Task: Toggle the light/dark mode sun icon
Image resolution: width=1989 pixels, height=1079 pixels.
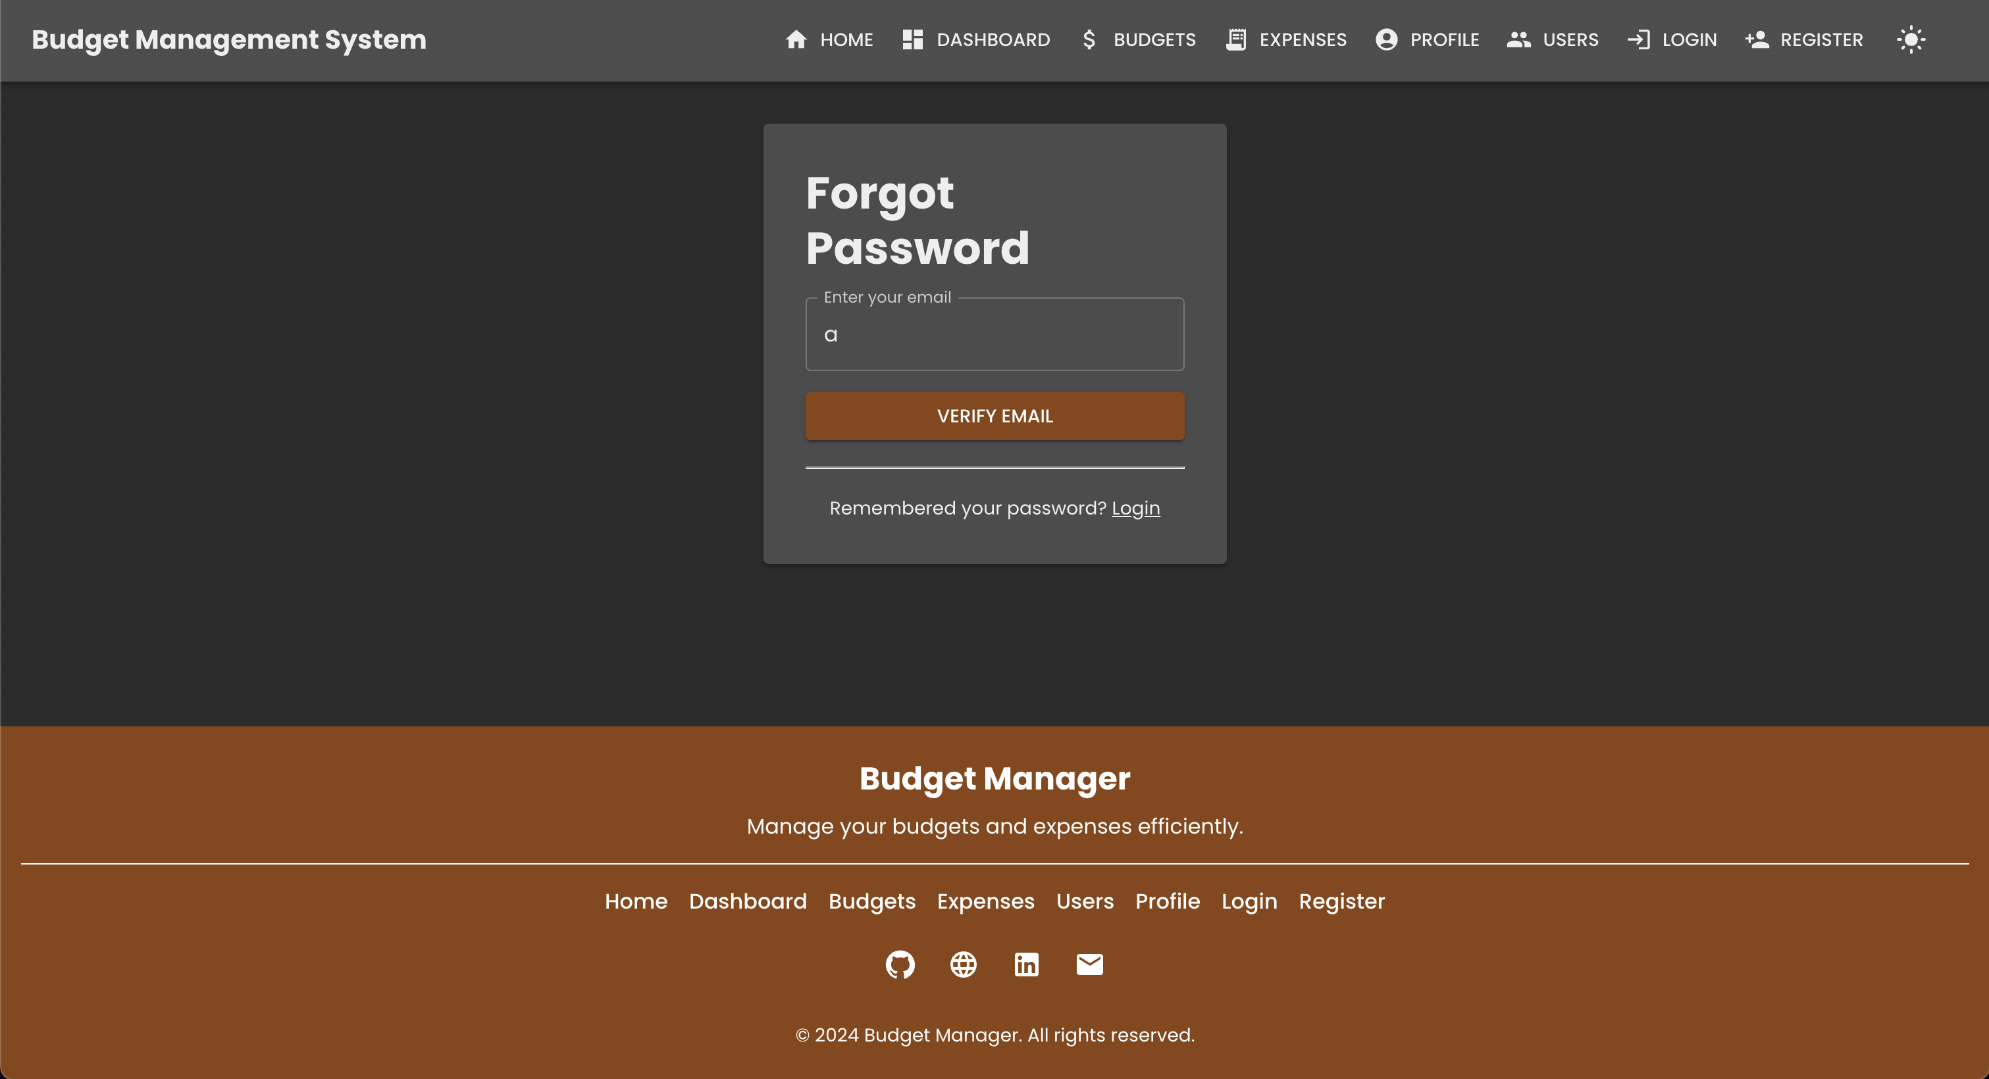Action: point(1911,40)
